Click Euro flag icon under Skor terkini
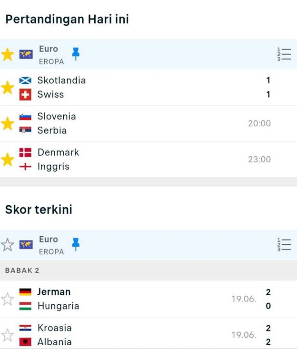 pyautogui.click(x=26, y=245)
